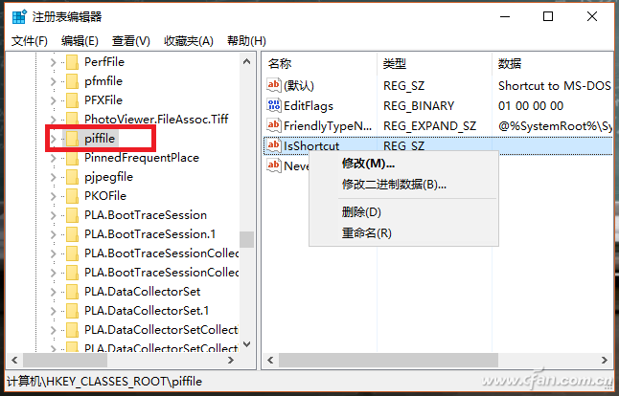Viewport: 619px width, 396px height.
Task: Click the PFXFile folder icon
Action: 72,100
